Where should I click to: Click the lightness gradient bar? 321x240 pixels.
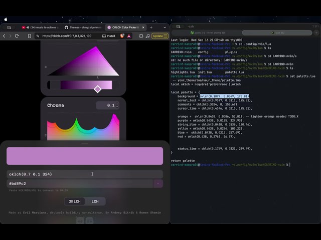(83, 85)
